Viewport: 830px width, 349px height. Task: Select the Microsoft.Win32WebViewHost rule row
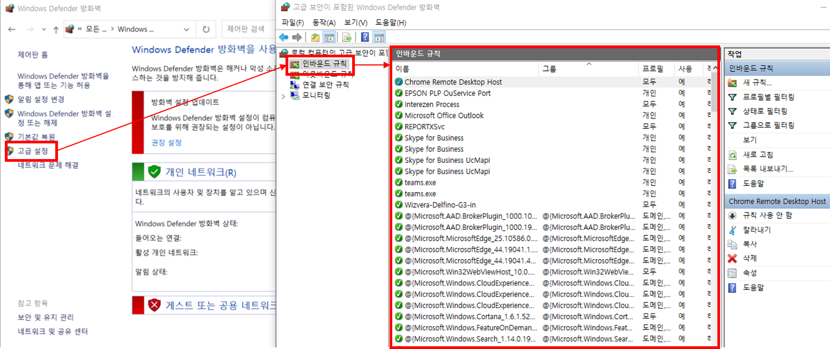pos(553,272)
